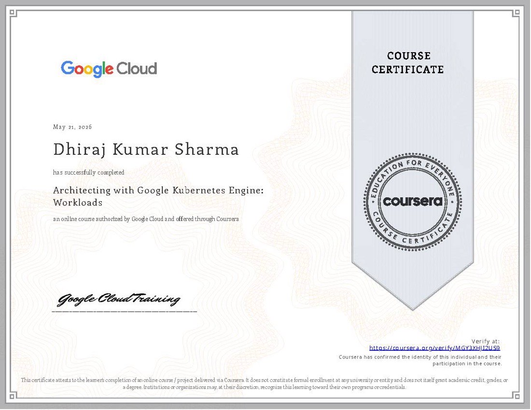Click the 'Verify at:' label
This screenshot has height=410, width=531.
tap(486, 342)
